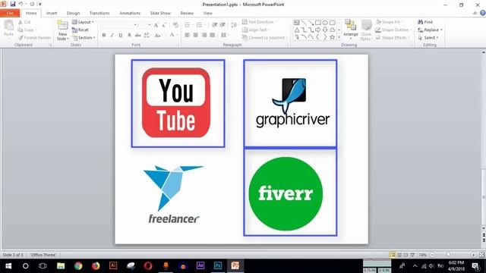Center the text
This screenshot has height=273, width=486.
tap(195, 35)
